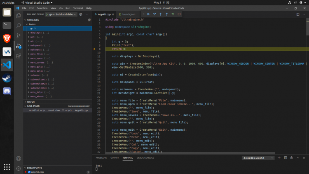Click the Continue debug button
309x174 pixels.
(148, 14)
